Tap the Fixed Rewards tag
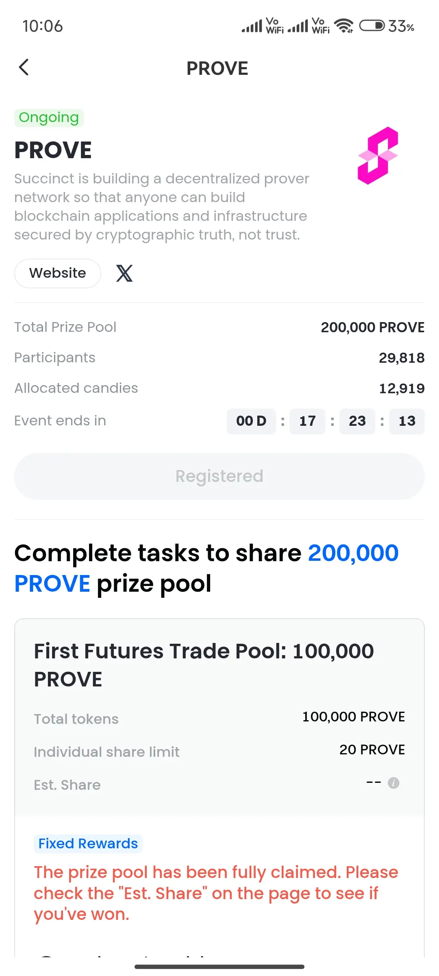This screenshot has width=439, height=976. [88, 843]
